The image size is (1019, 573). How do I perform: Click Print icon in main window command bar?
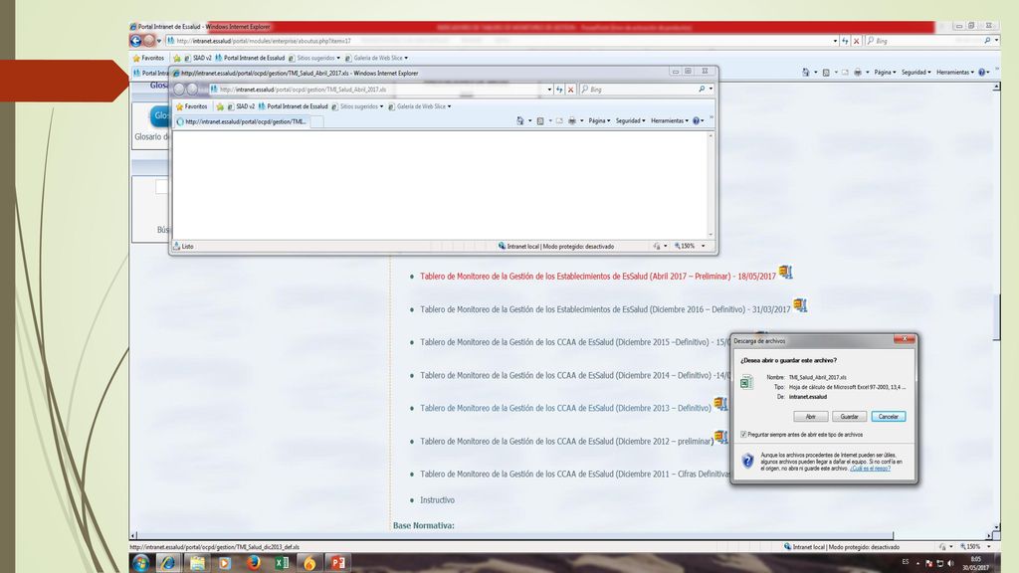[858, 72]
